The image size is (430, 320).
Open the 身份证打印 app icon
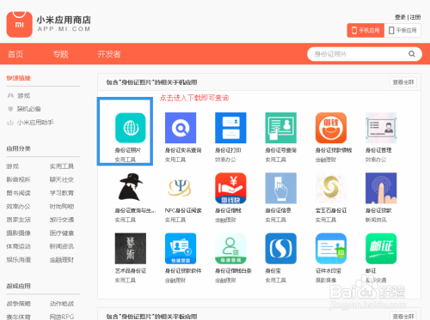tap(230, 128)
